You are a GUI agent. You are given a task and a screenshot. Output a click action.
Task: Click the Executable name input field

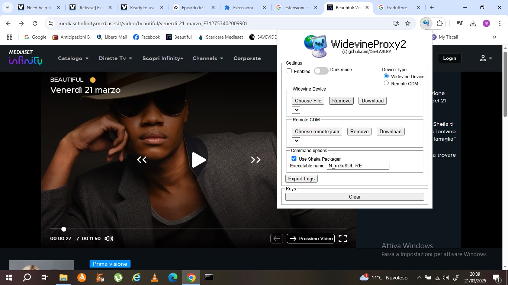coord(358,166)
